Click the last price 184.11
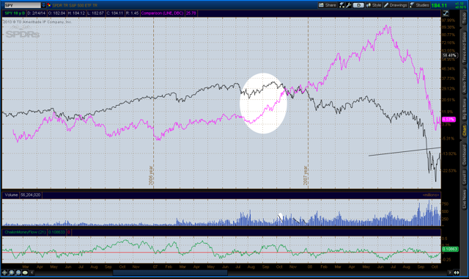 pyautogui.click(x=439, y=5)
